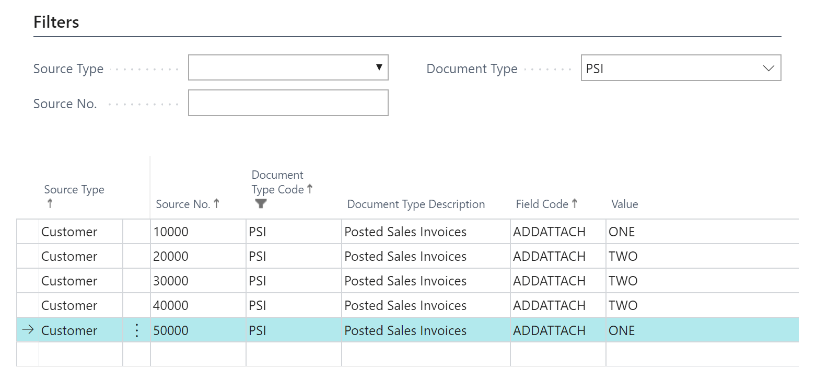Screen dimensions: 816x379
Task: Click the Filters section heading
Action: pyautogui.click(x=56, y=22)
